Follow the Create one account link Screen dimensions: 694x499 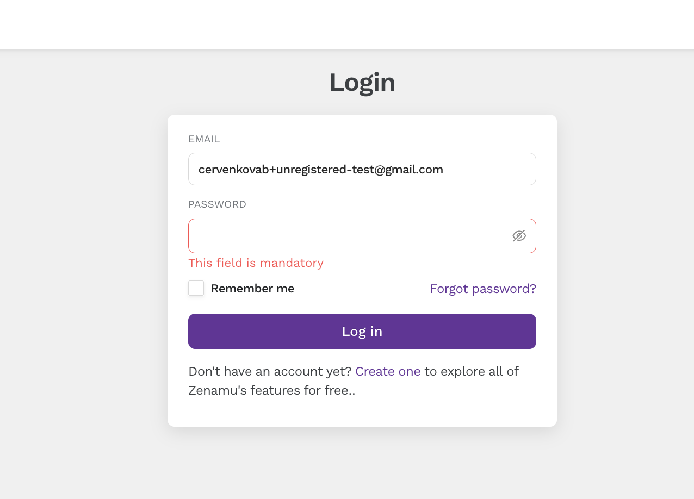click(388, 371)
